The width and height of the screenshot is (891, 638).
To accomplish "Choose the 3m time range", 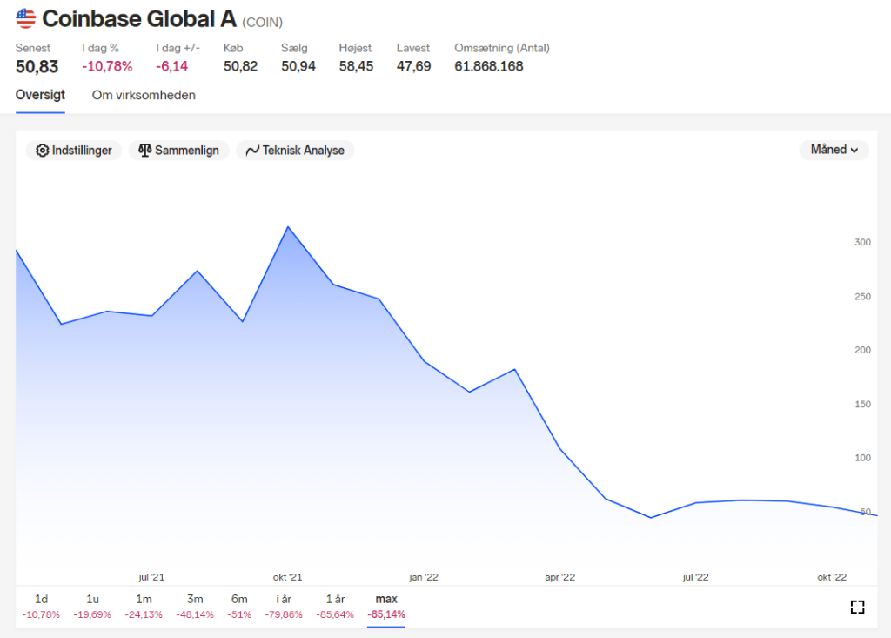I will 195,606.
